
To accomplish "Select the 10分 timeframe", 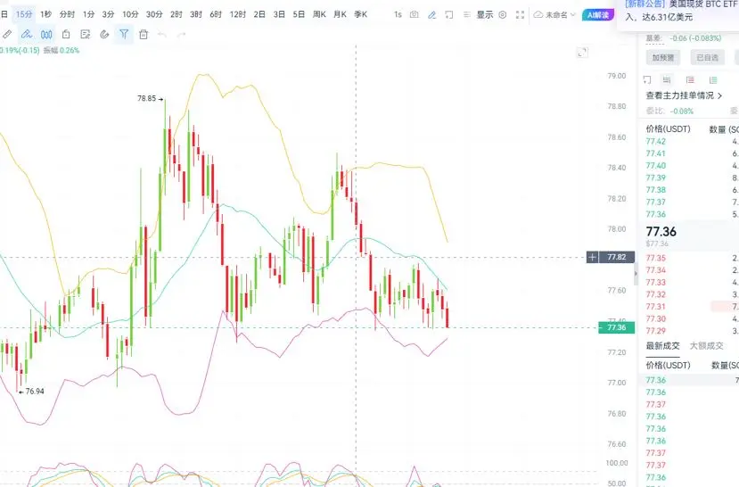I will [130, 14].
